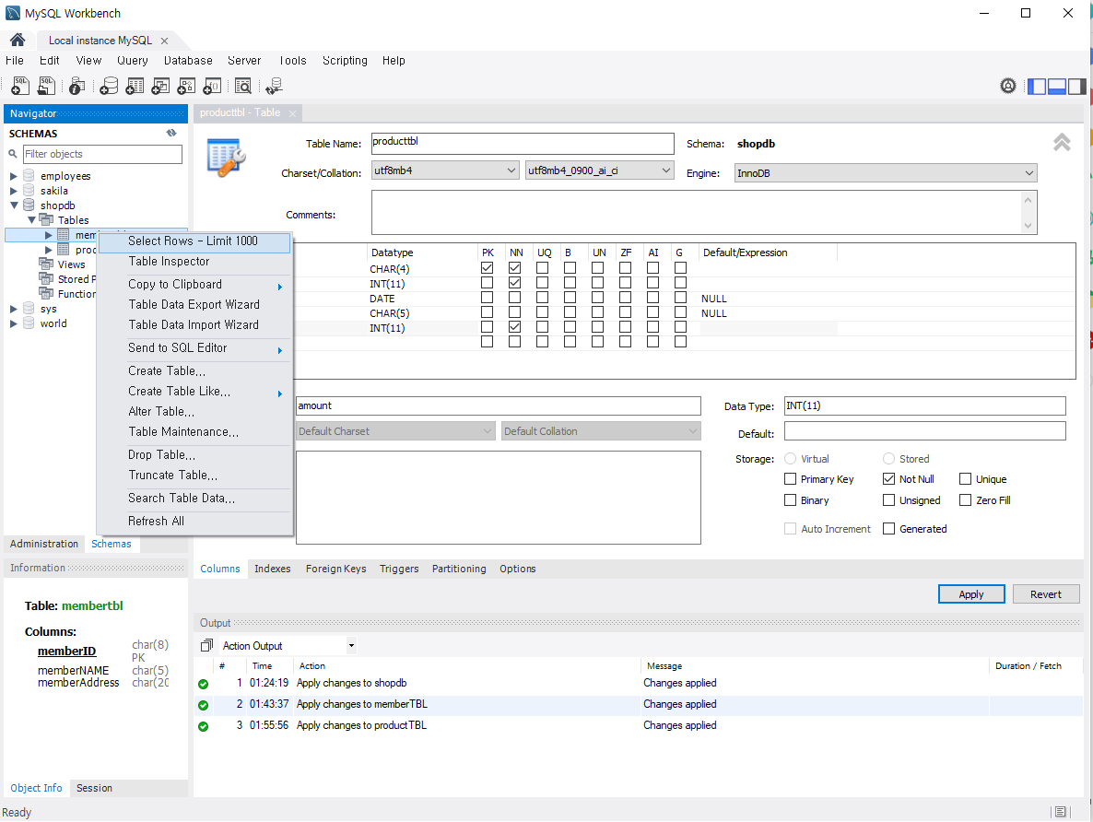This screenshot has width=1093, height=822.
Task: Search table data toolbar icon
Action: click(242, 86)
